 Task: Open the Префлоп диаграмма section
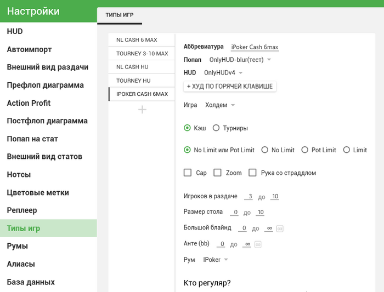[x=48, y=85]
